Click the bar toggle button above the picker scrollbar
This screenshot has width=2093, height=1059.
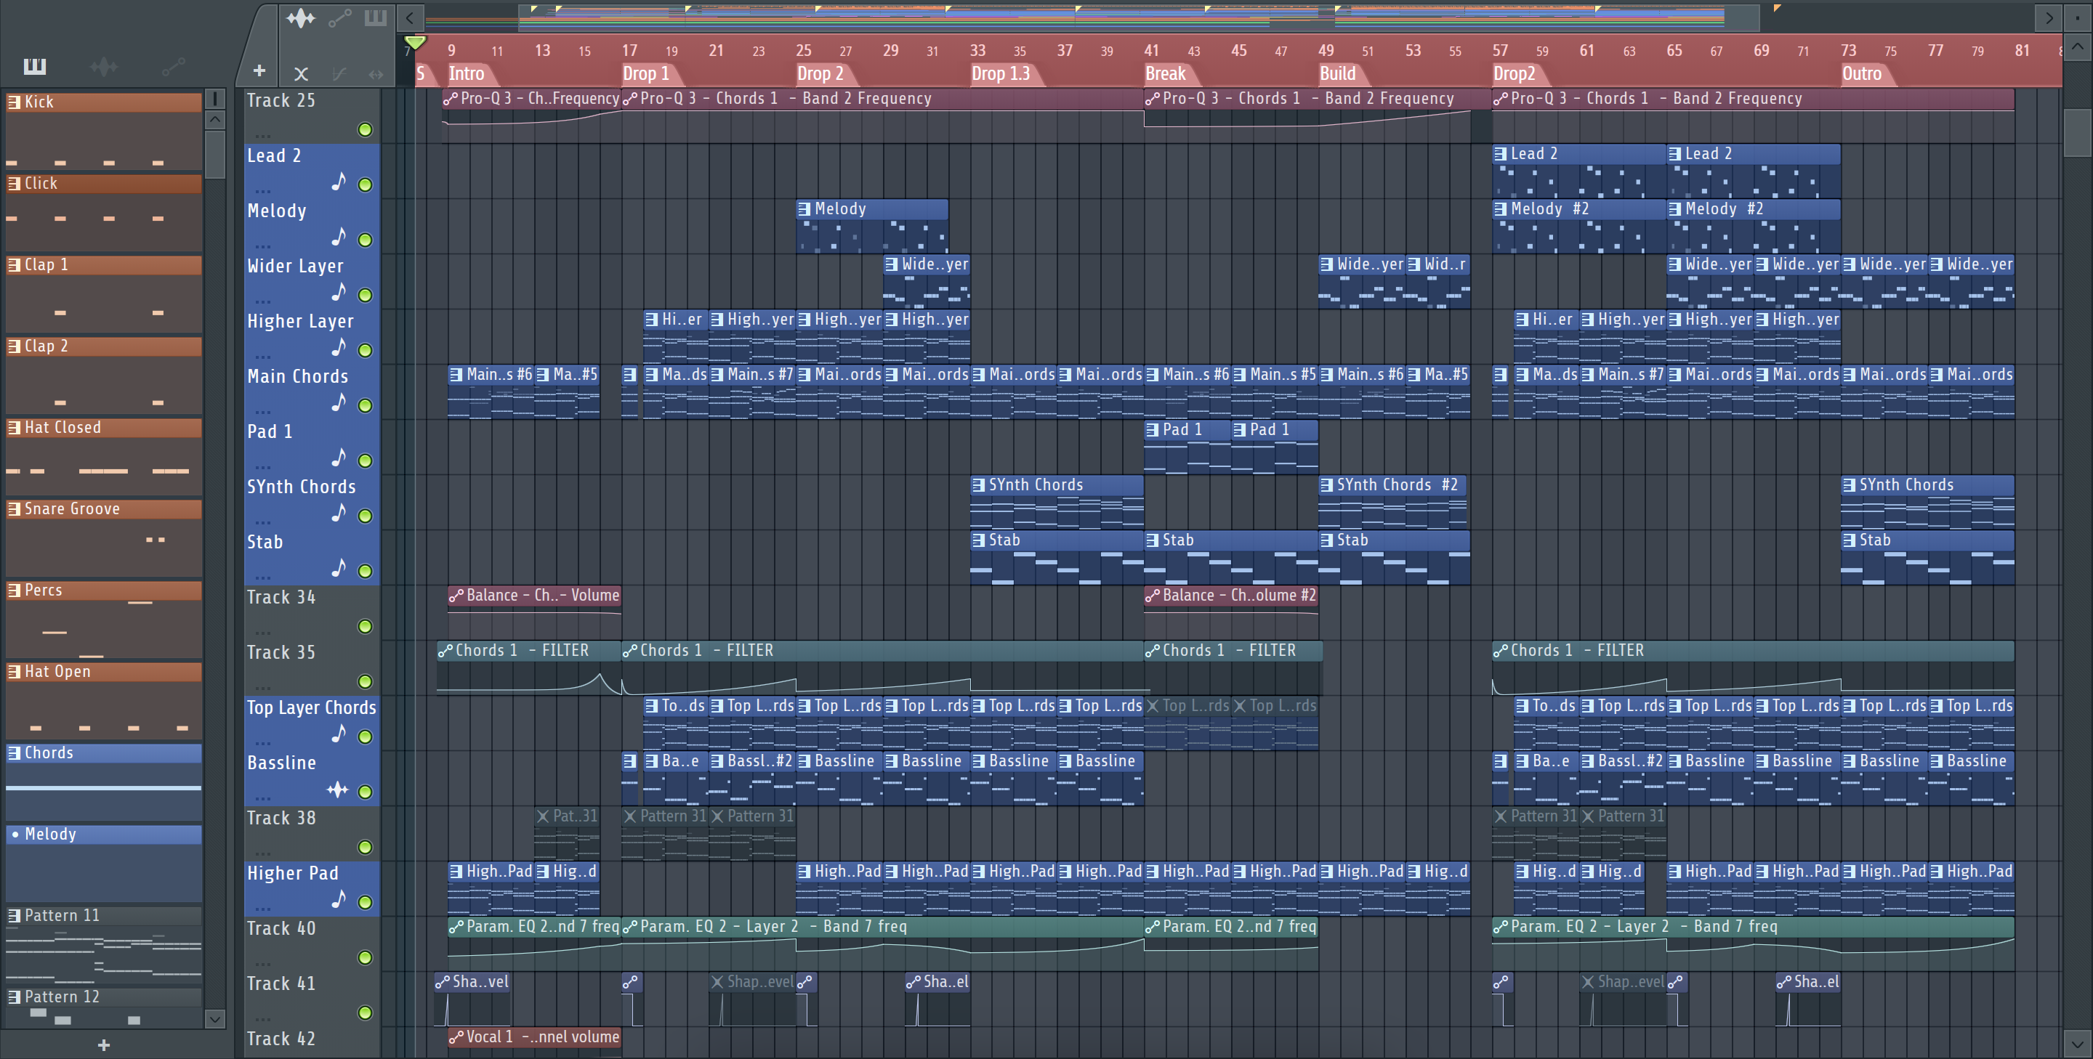click(214, 99)
